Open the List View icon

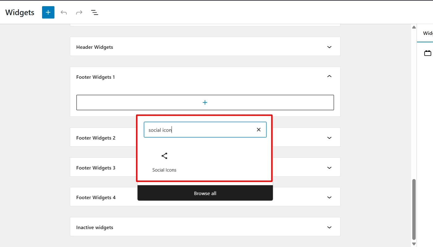pos(95,12)
